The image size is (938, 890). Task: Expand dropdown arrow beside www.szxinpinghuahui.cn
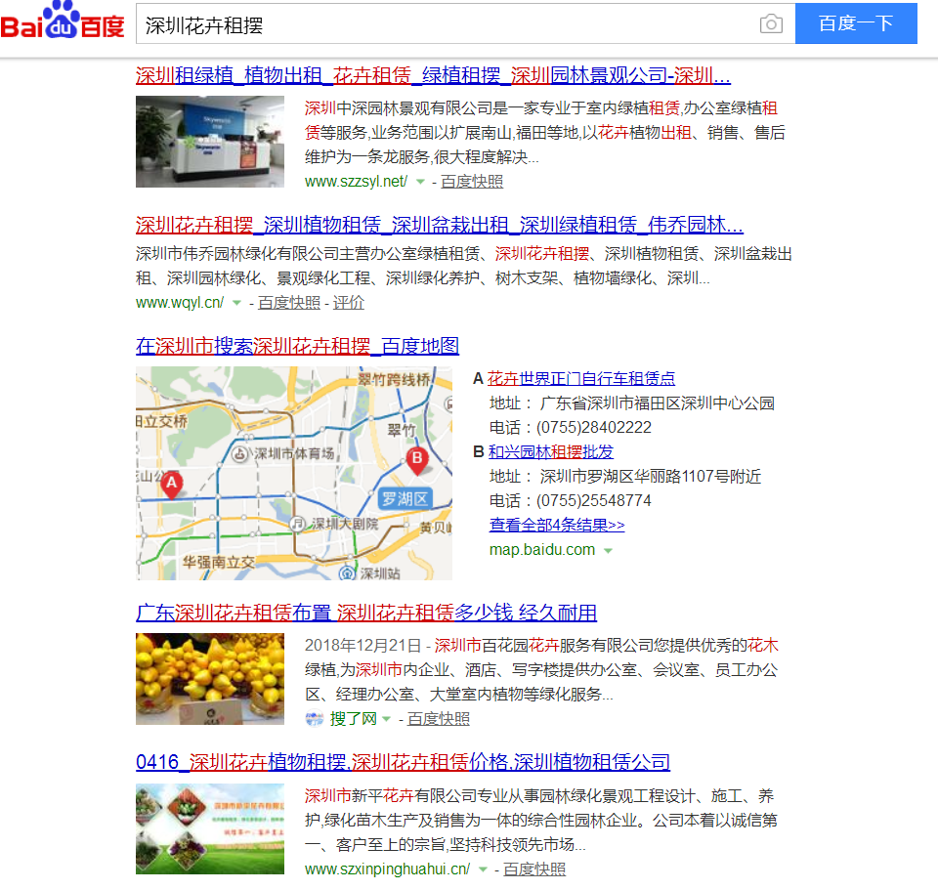tap(484, 869)
